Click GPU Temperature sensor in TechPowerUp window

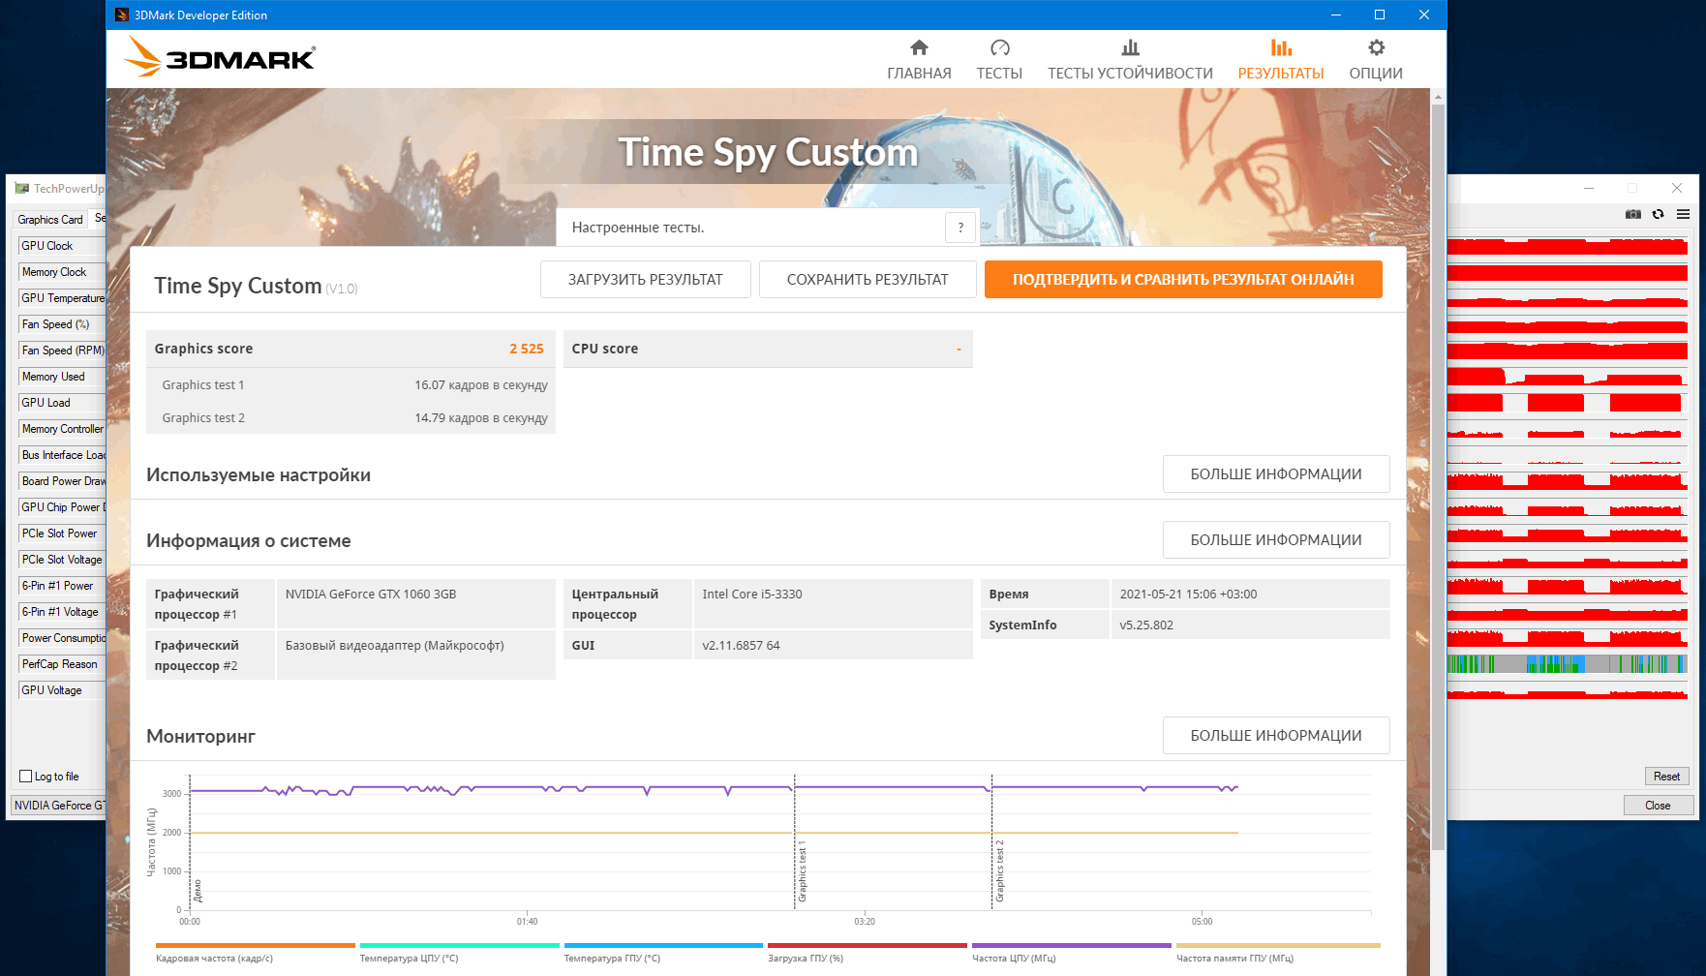pos(63,298)
